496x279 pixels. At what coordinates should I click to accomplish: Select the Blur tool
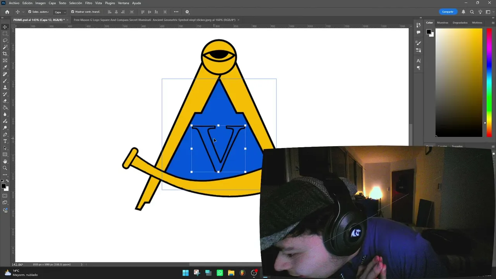pos(5,114)
